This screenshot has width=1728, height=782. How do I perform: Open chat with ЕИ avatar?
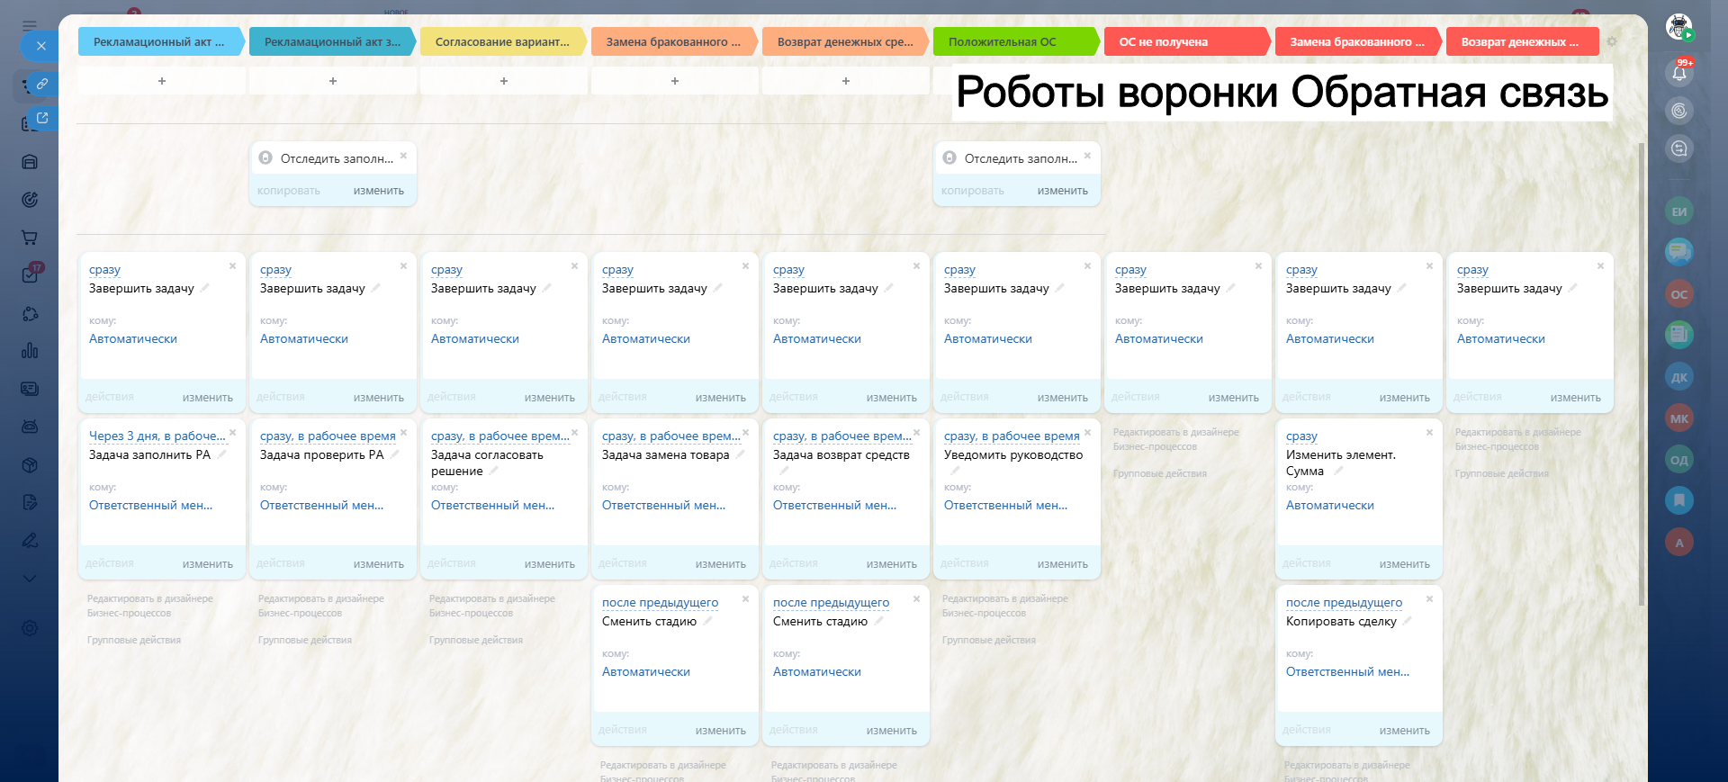[x=1679, y=211]
